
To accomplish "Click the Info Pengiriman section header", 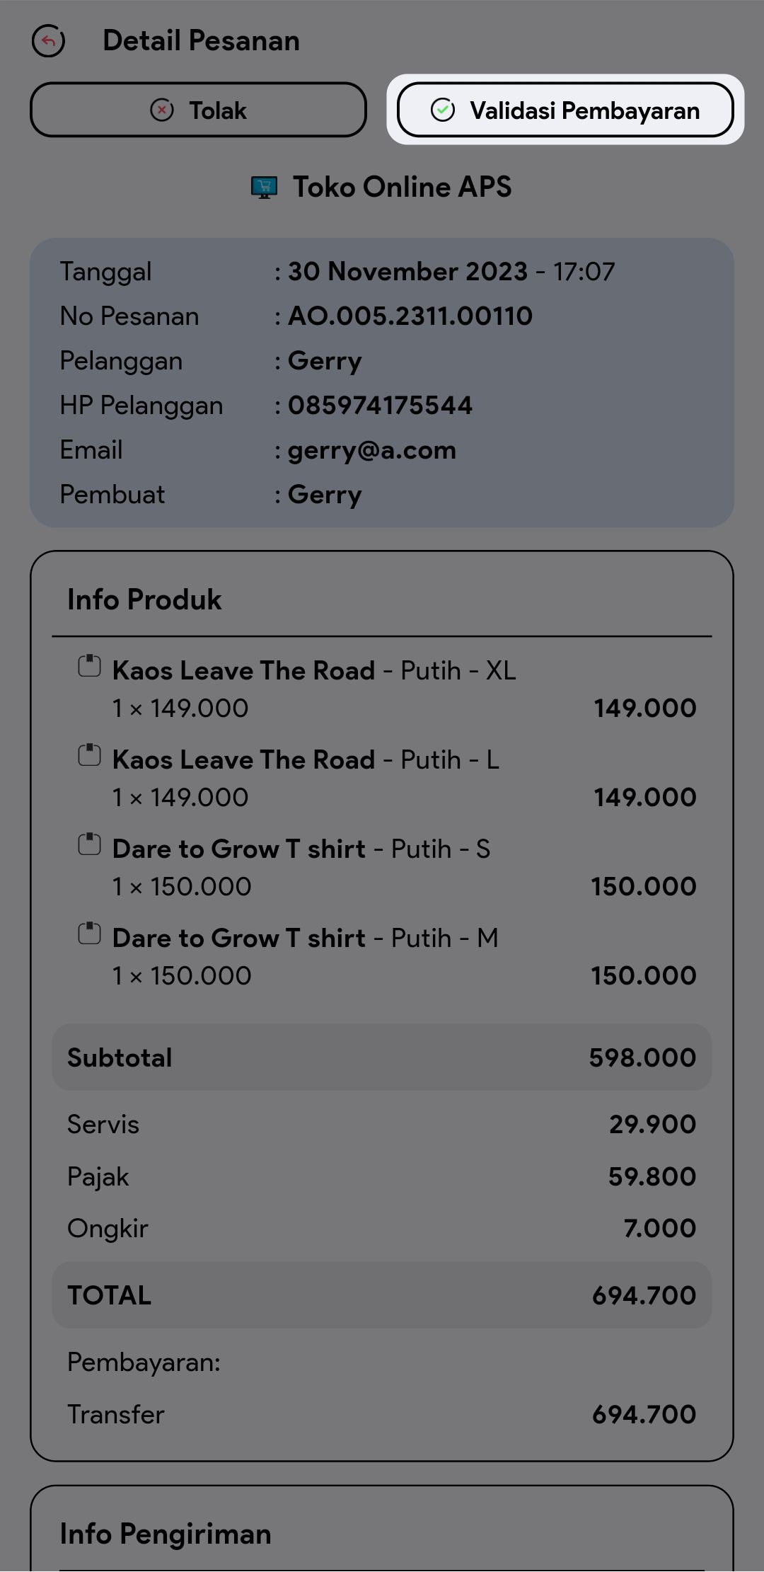I will pos(166,1534).
